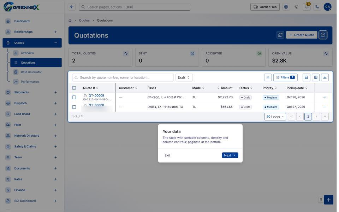Open Performance under Quotes
The image size is (339, 212).
(36, 82)
